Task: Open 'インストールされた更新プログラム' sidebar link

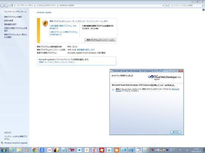Action: pos(15,138)
